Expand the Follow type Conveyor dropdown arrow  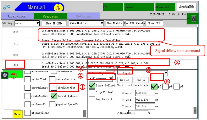tap(166, 73)
